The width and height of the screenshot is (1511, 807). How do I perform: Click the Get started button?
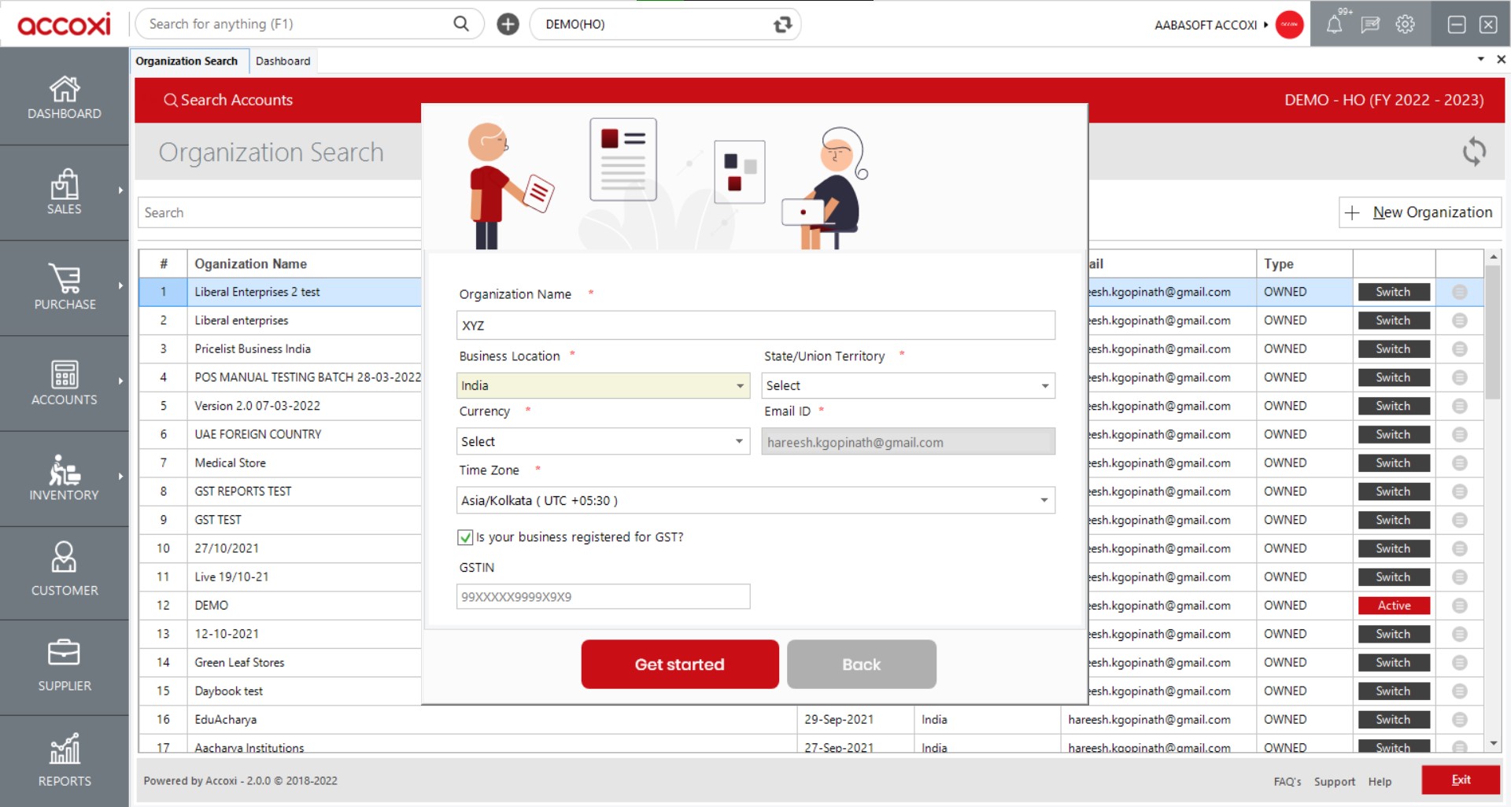pyautogui.click(x=680, y=665)
